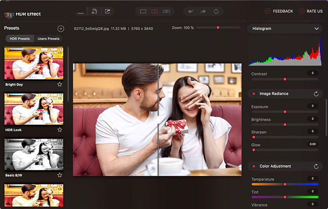
Task: Select the side-by-side comparison view
Action: click(166, 11)
